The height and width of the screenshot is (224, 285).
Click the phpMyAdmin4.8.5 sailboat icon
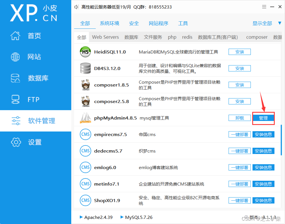tap(85, 118)
